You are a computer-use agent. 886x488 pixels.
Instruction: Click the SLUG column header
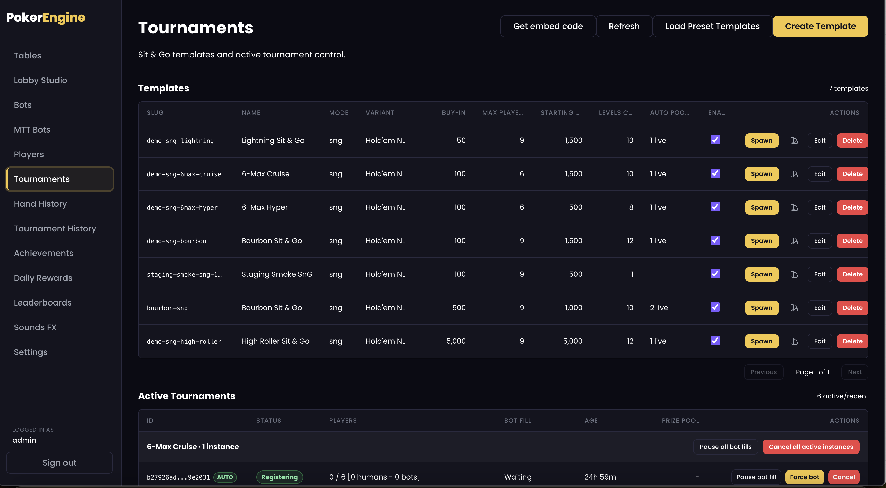155,113
